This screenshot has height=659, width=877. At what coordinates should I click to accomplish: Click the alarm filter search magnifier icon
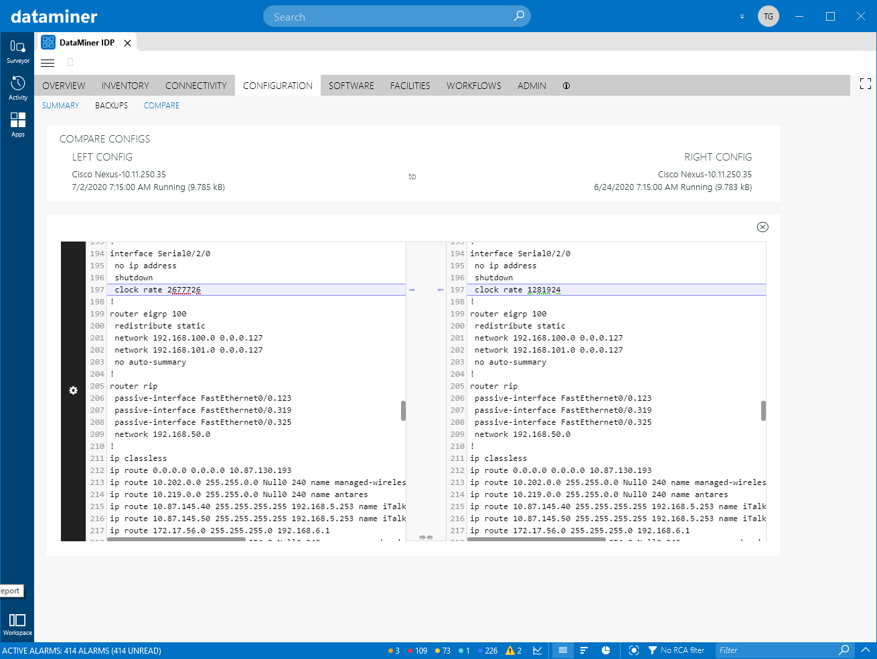pos(844,650)
